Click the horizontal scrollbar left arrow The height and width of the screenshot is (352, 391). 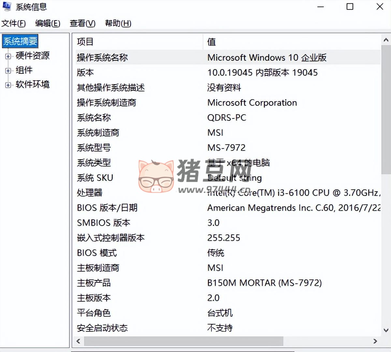coord(78,341)
